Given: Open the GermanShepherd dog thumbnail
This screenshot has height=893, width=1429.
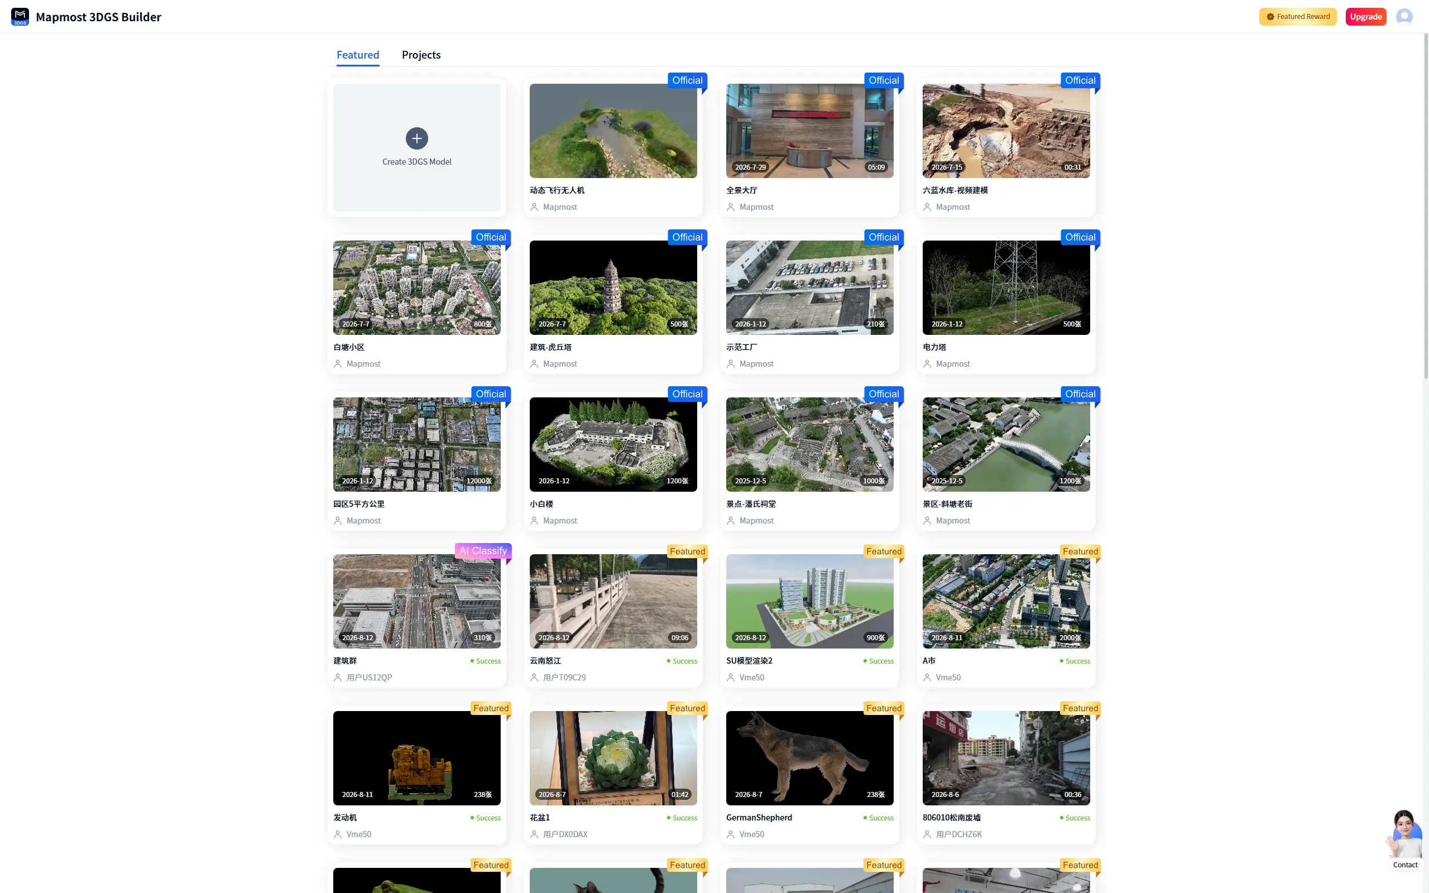Looking at the screenshot, I should point(809,758).
